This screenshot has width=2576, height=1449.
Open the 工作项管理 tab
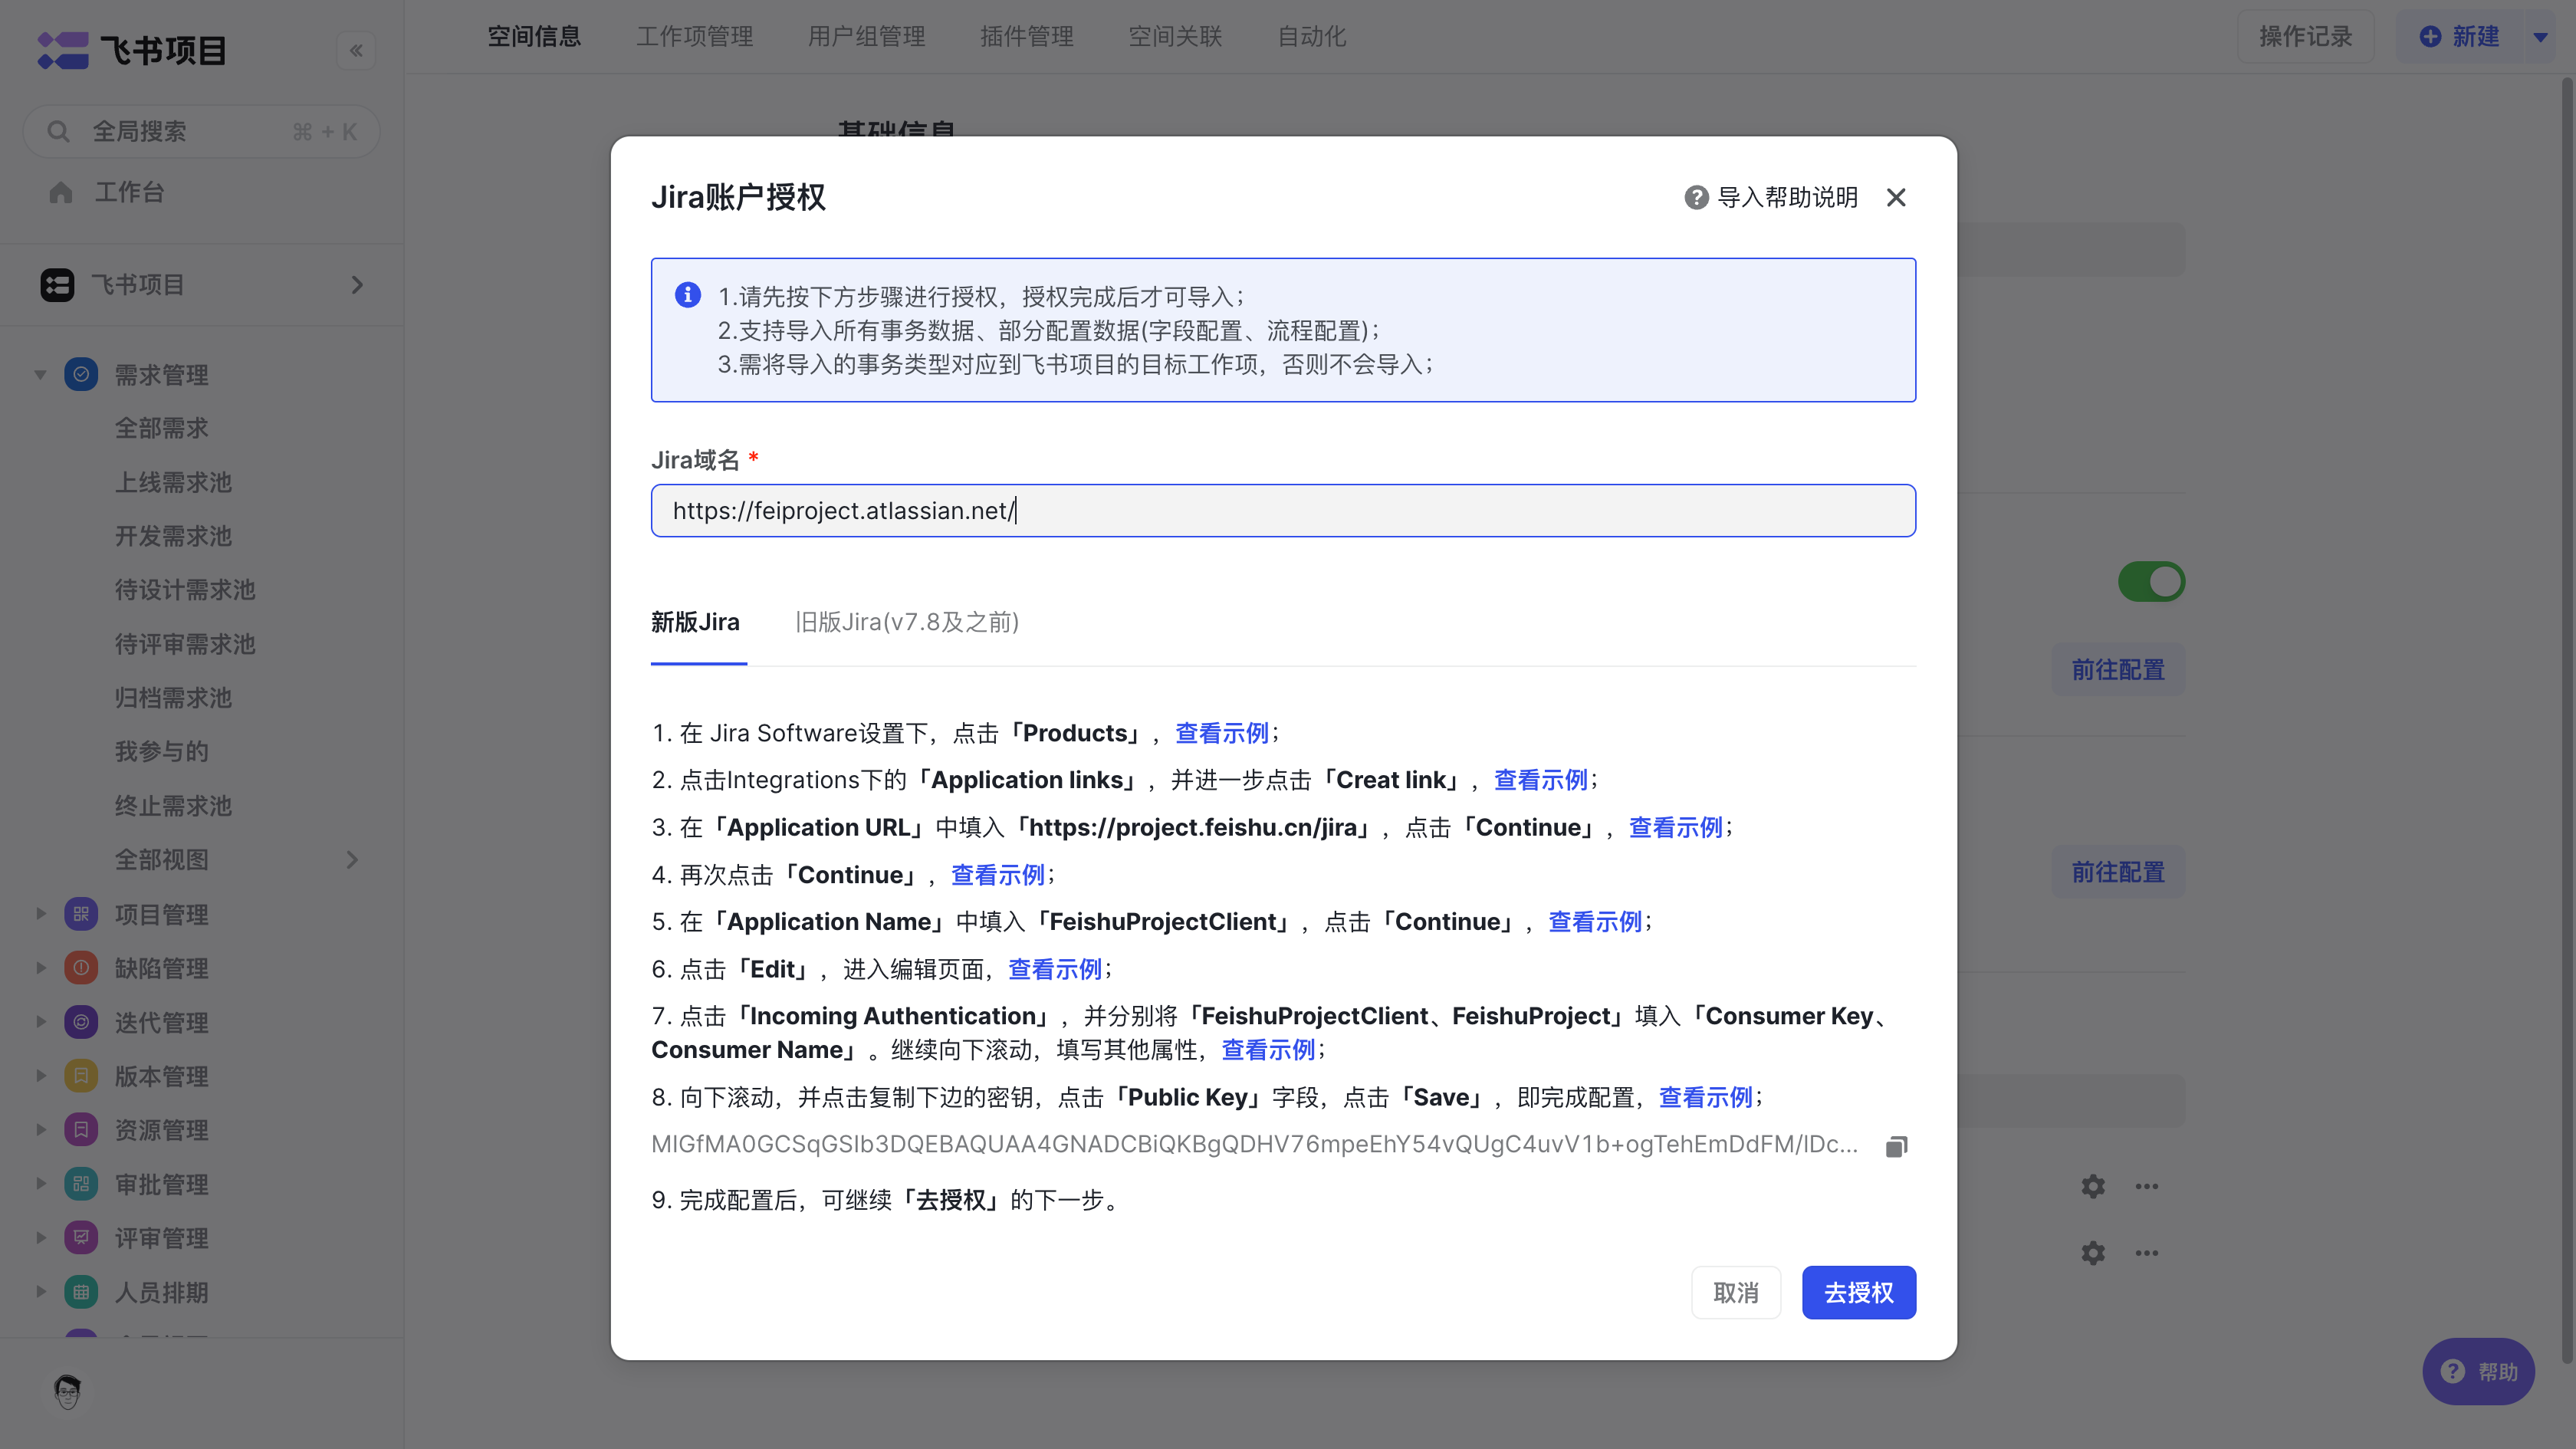click(x=695, y=37)
